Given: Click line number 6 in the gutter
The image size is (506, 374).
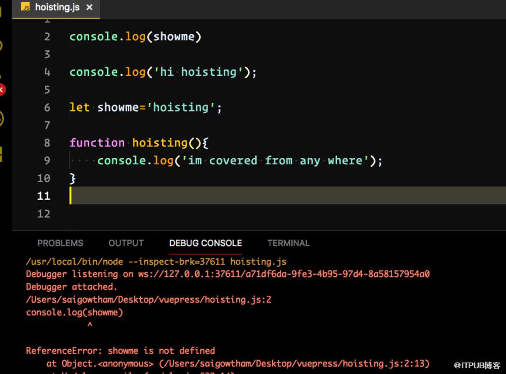Looking at the screenshot, I should [47, 107].
